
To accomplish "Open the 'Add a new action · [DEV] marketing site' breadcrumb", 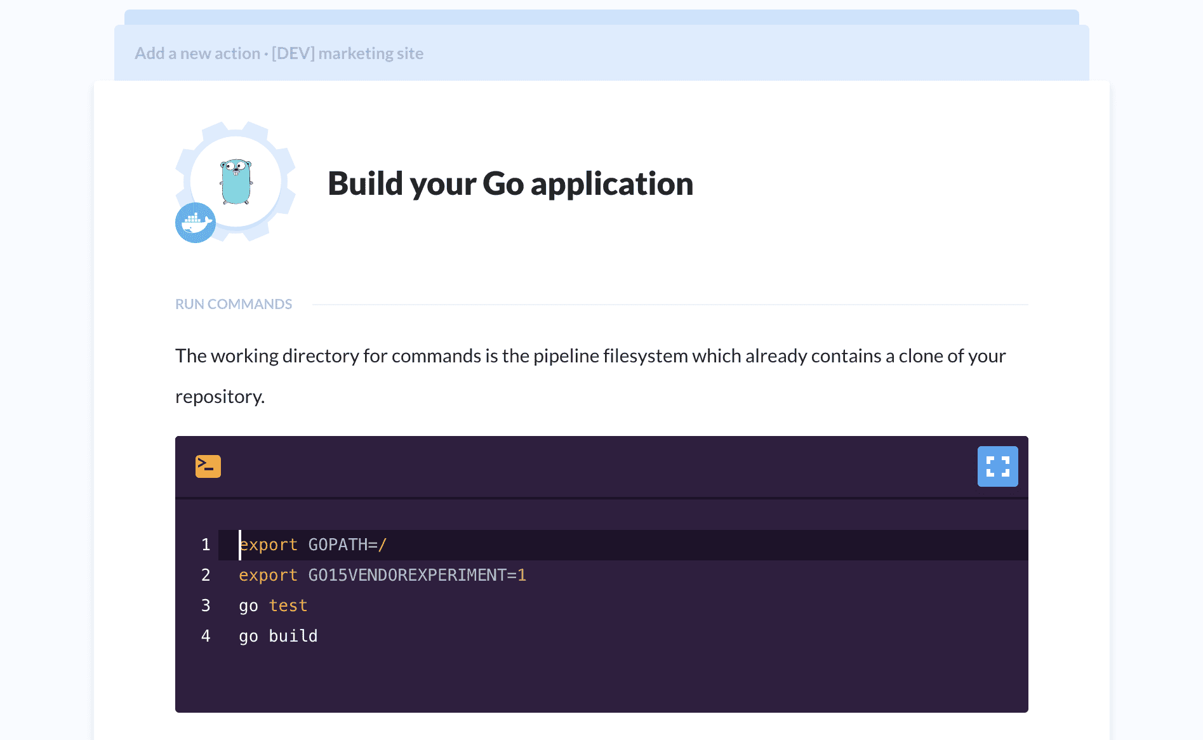I will tap(279, 53).
